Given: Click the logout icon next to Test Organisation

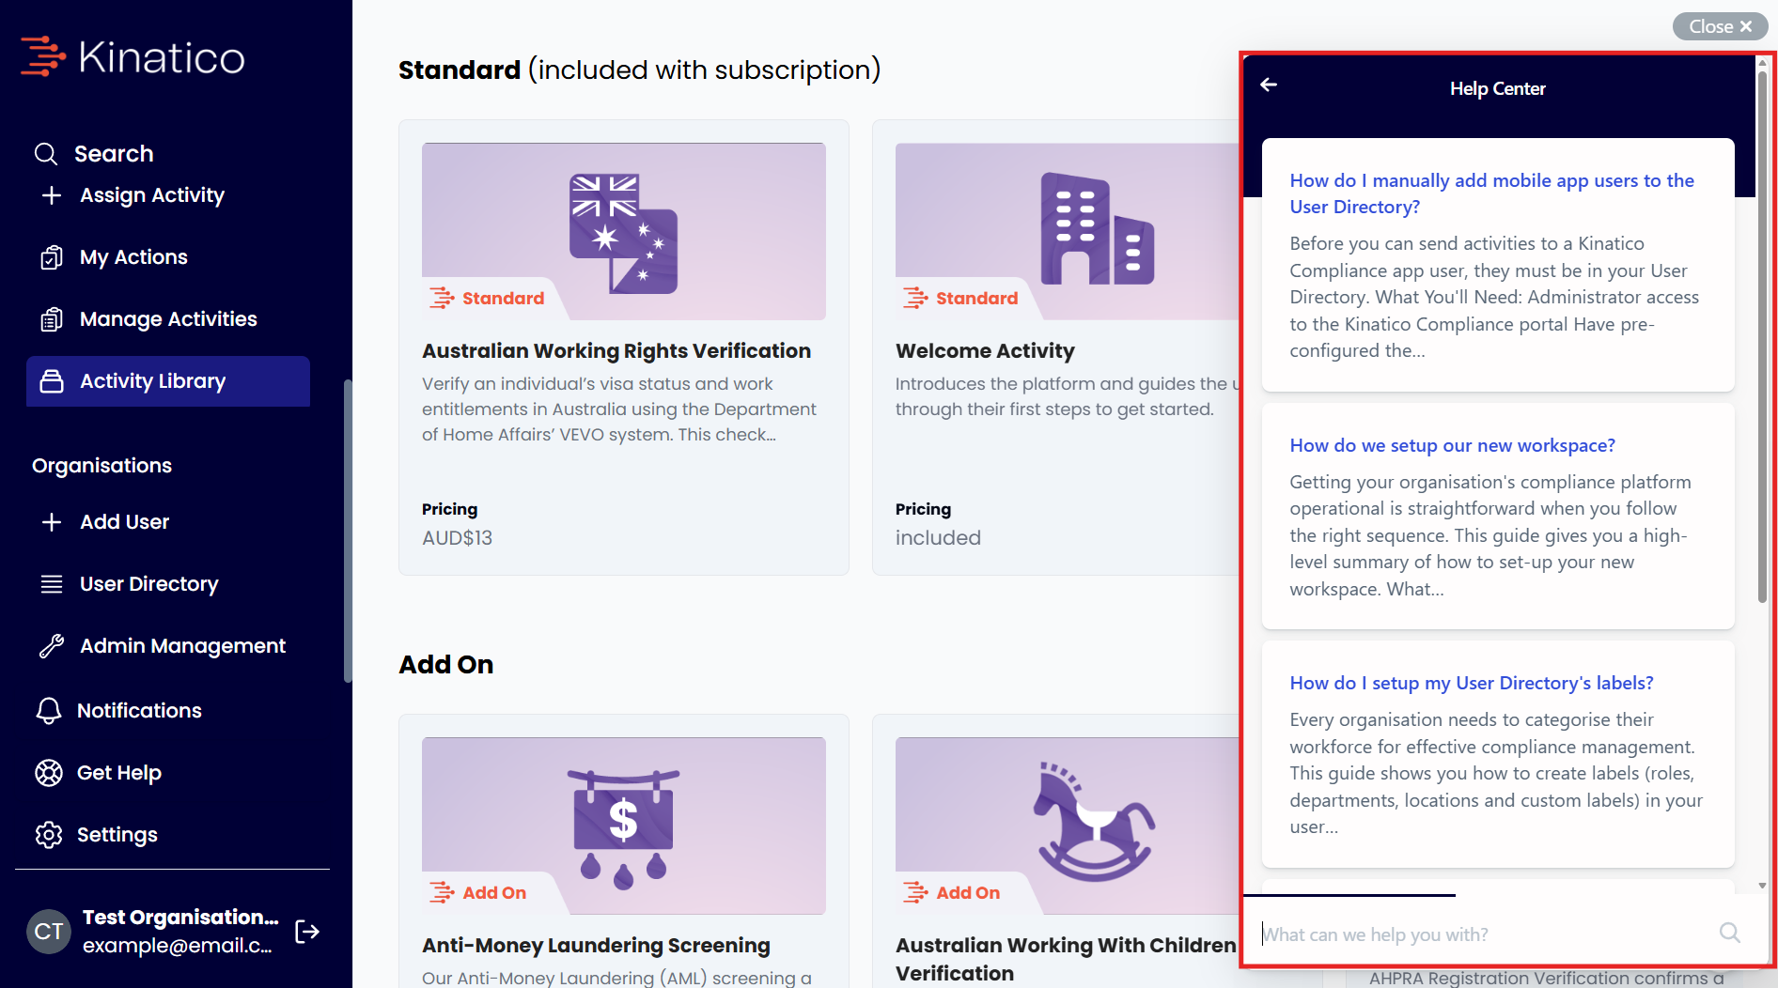Looking at the screenshot, I should tap(307, 932).
